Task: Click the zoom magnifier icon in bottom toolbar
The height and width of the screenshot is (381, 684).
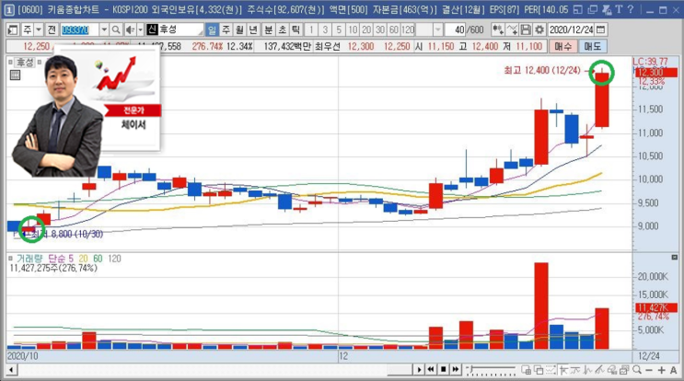Action: click(x=637, y=370)
